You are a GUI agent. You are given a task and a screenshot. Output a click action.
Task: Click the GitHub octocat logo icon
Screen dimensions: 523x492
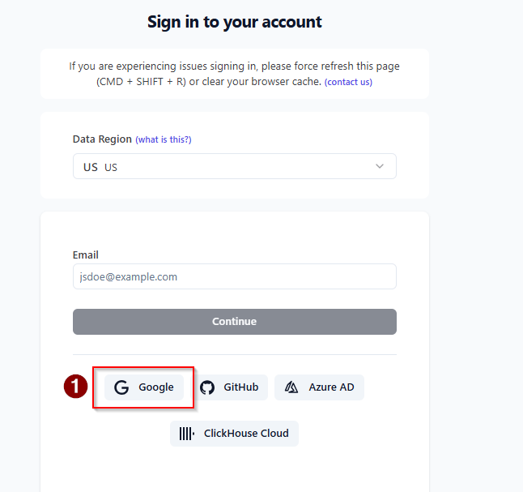pyautogui.click(x=207, y=387)
